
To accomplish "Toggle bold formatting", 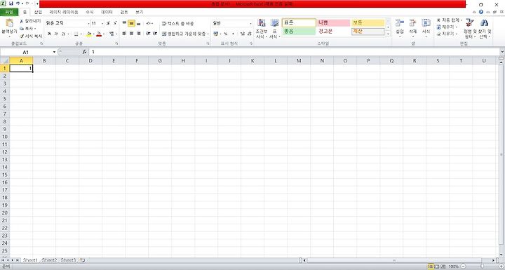I will 49,34.
